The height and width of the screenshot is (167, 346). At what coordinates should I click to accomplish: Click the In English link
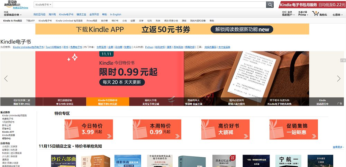pyautogui.click(x=116, y=15)
